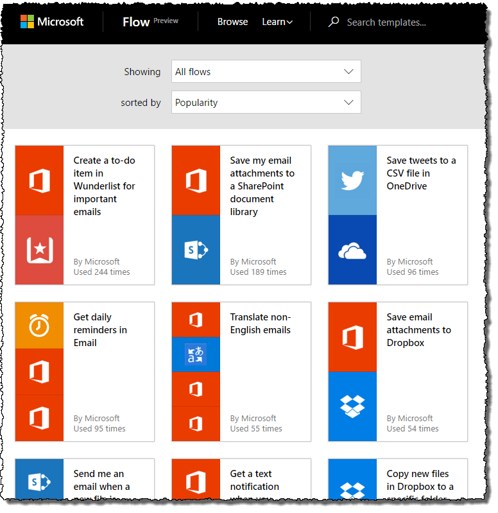Open the Flow Preview home link
Viewport: 498px width, 513px height.
150,22
